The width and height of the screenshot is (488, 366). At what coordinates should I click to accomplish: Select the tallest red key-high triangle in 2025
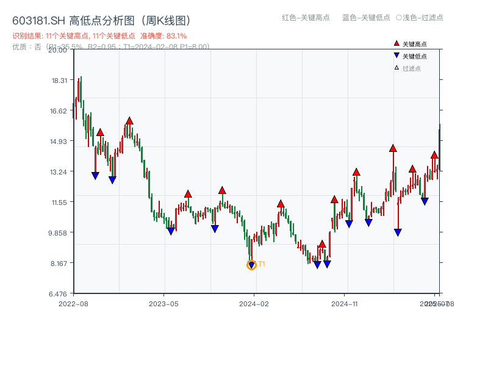point(393,148)
